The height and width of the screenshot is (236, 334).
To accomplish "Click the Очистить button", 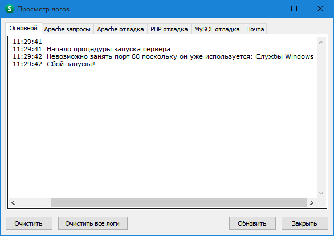I will 29,223.
